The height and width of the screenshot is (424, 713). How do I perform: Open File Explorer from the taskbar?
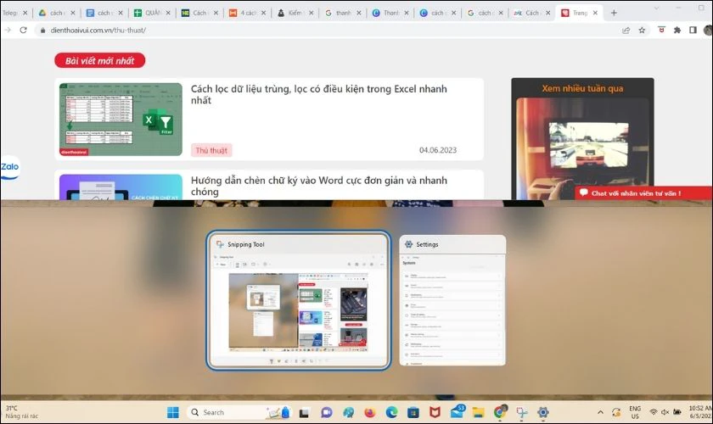478,413
